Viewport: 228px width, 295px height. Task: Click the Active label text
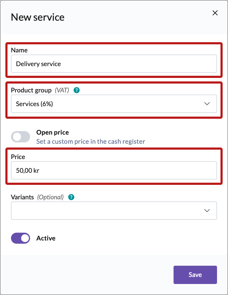point(46,238)
